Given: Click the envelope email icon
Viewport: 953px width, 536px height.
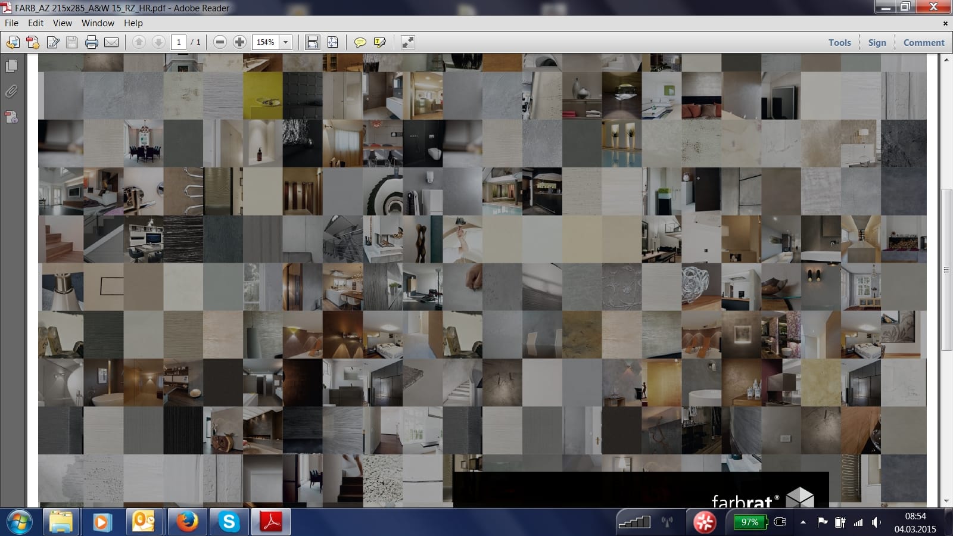Looking at the screenshot, I should [111, 42].
